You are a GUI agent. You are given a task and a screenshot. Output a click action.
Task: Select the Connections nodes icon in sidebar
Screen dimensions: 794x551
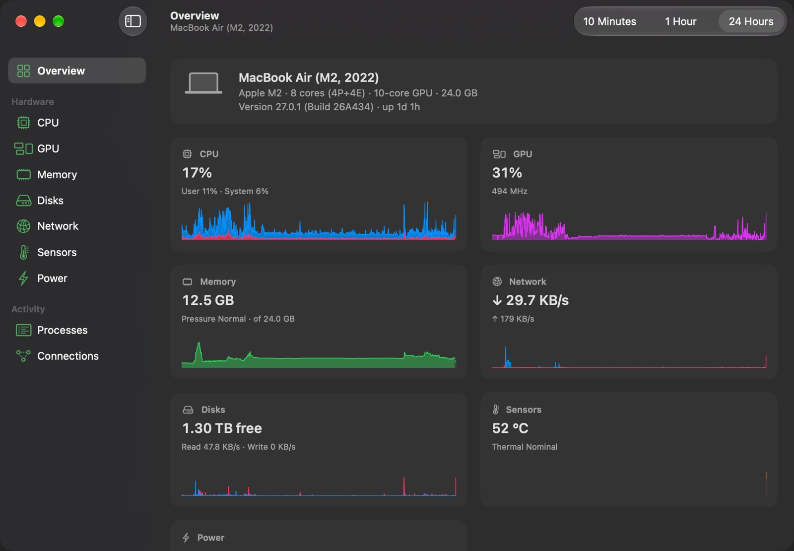(23, 356)
